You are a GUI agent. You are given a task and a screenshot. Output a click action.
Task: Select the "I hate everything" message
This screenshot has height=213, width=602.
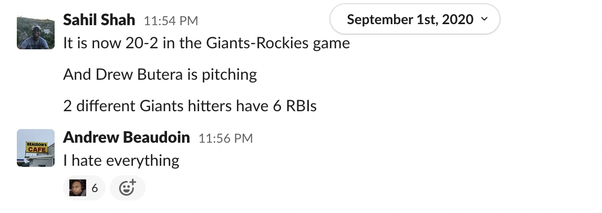[x=121, y=160]
